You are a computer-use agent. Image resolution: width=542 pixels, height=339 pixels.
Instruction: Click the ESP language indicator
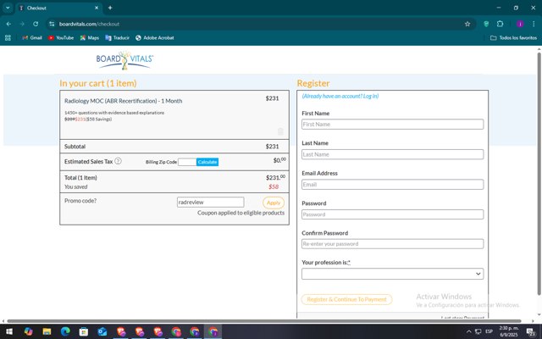489,331
